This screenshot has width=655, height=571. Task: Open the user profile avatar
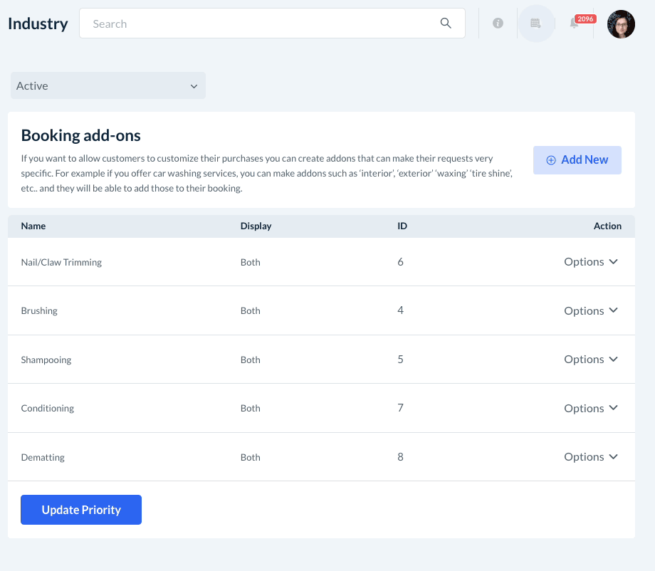[x=620, y=24]
